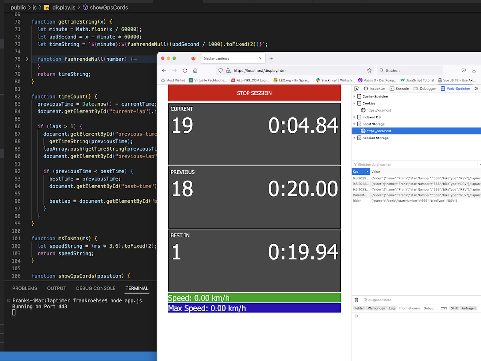Go to browser home page icon
481x361 pixels.
pos(195,71)
